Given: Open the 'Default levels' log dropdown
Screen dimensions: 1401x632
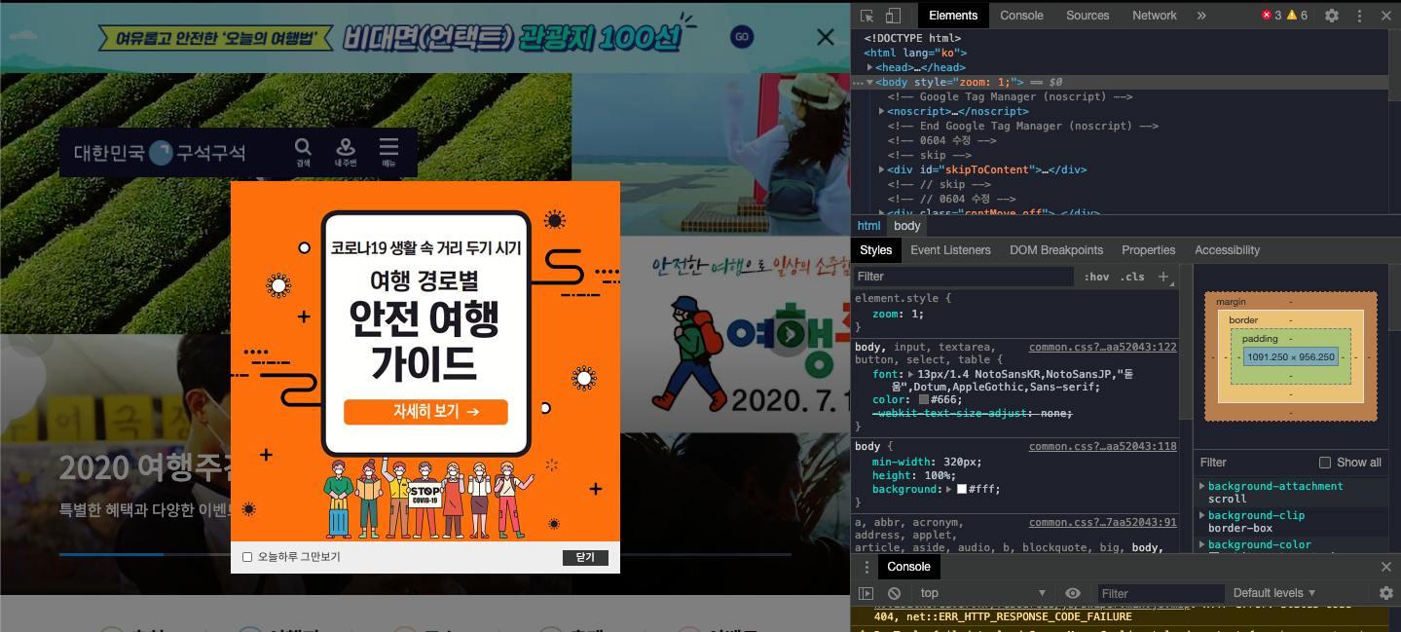Looking at the screenshot, I should click(x=1274, y=593).
